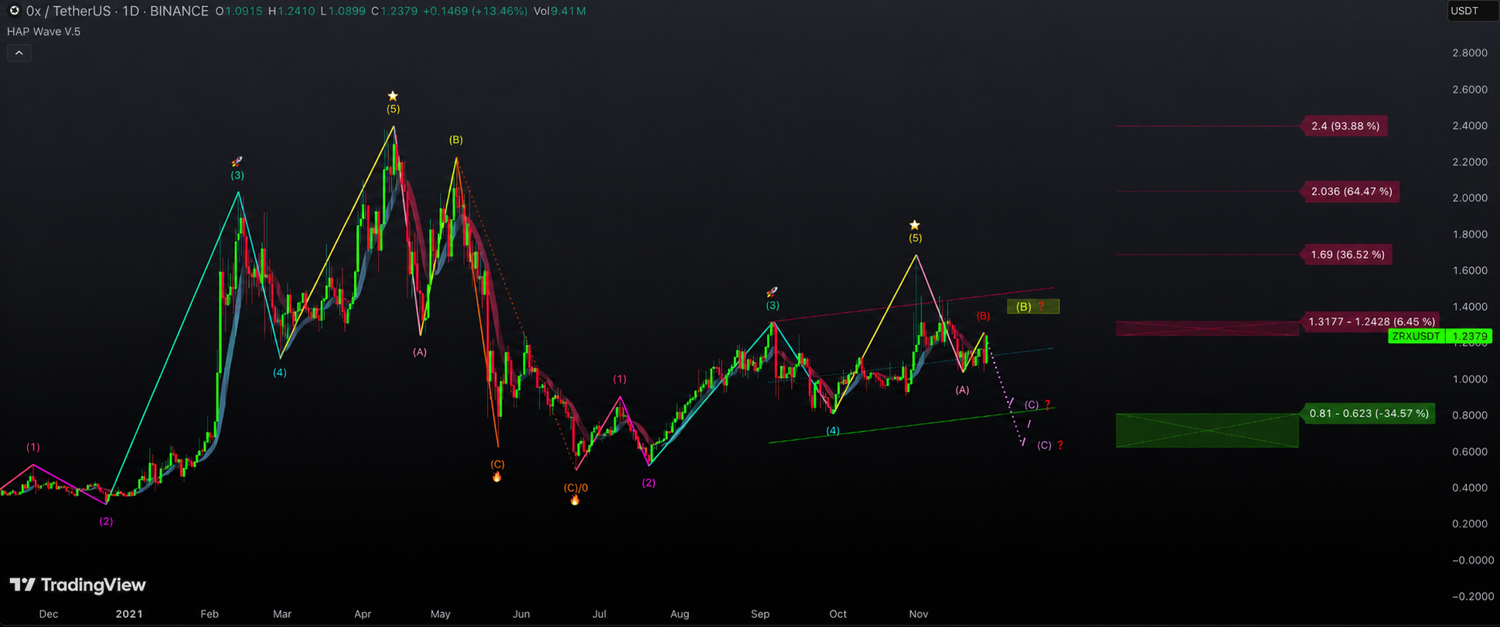Image resolution: width=1500 pixels, height=627 pixels.
Task: Click the yellow (B) label near May
Action: point(456,140)
